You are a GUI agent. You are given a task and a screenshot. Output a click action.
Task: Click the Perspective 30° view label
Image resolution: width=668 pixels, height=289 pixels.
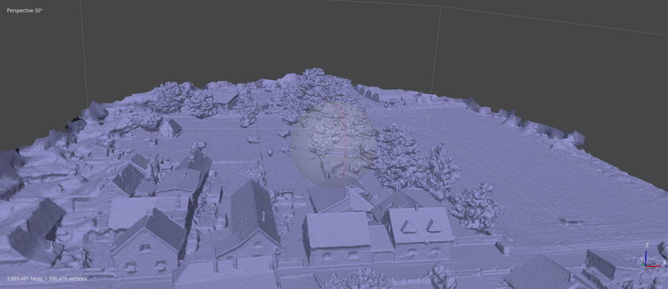coord(25,11)
